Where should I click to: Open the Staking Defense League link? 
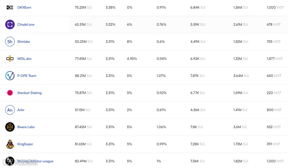(x=35, y=161)
